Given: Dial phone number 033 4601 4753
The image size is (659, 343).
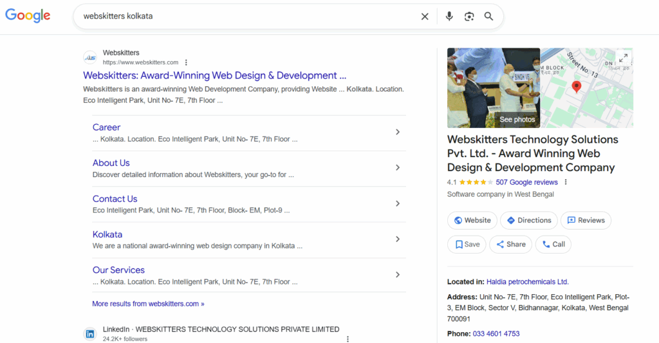Looking at the screenshot, I should [496, 333].
